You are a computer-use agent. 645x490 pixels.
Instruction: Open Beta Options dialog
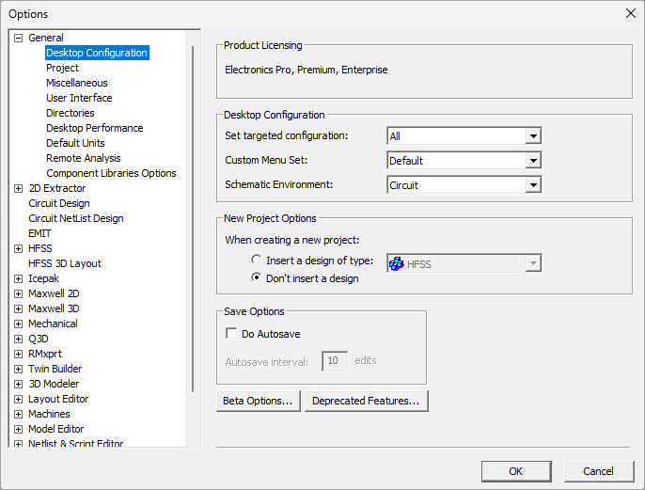(x=258, y=401)
